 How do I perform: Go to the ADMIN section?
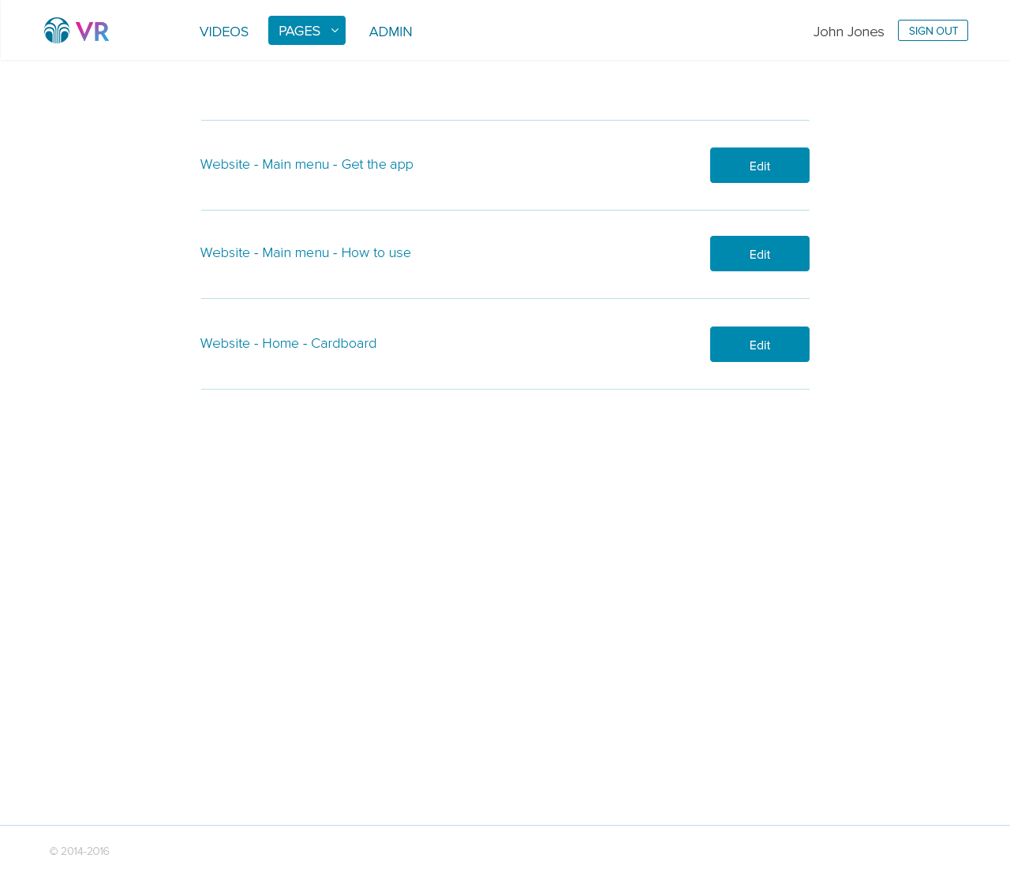[390, 32]
